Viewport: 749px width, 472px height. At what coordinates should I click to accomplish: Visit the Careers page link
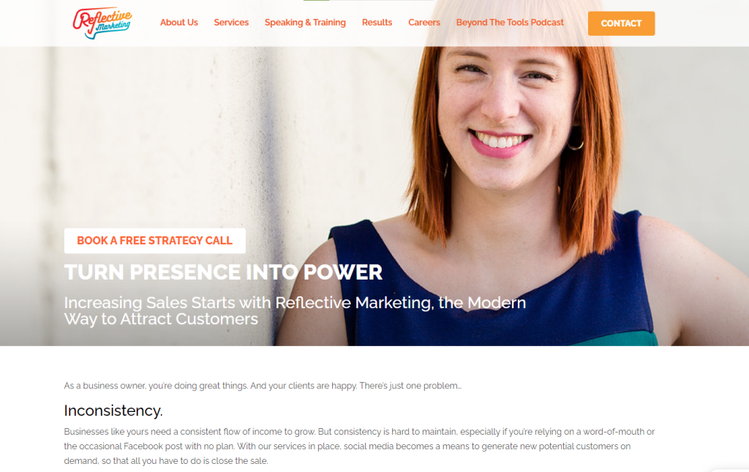pos(424,23)
